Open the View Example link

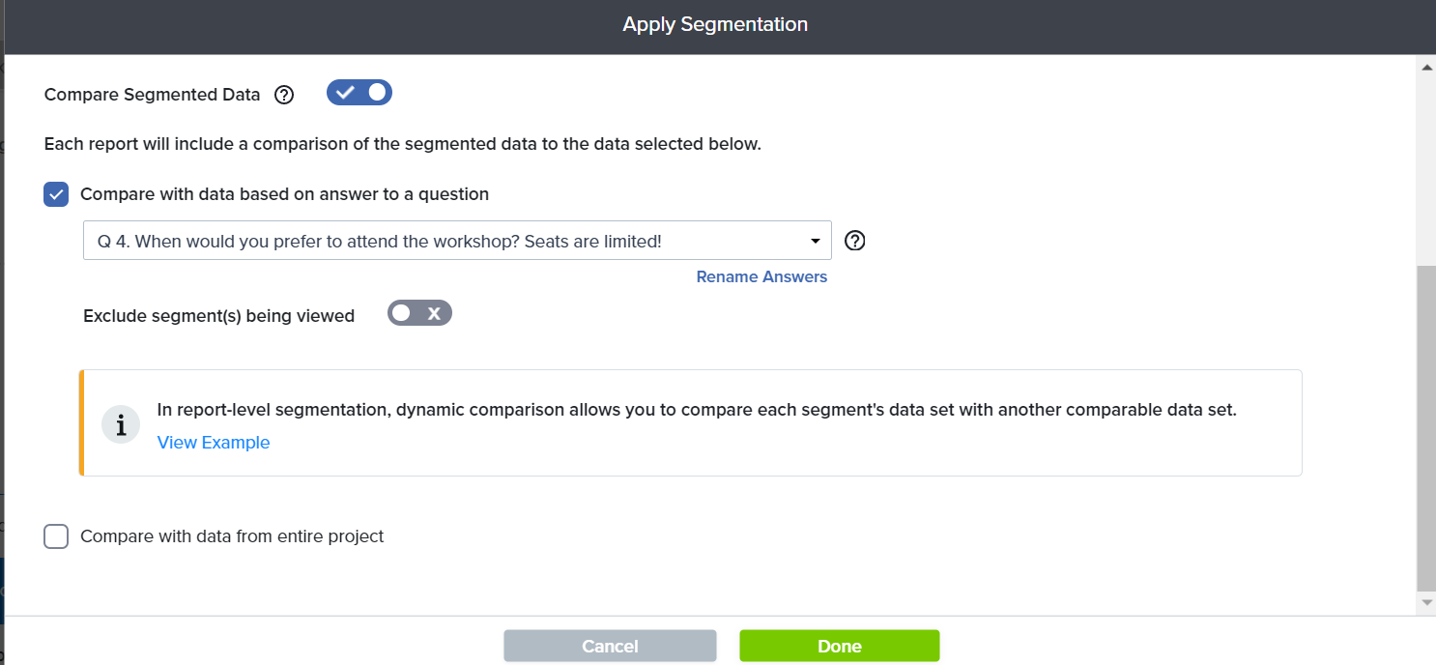click(x=214, y=443)
